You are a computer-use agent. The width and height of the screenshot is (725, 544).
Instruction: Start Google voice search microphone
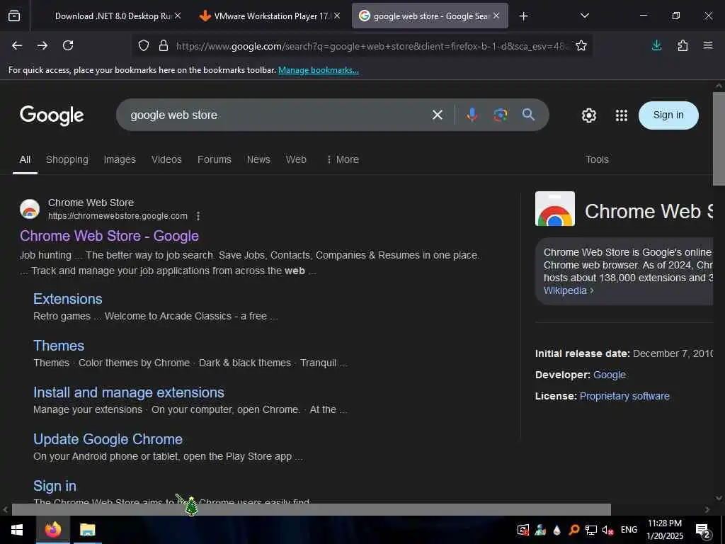click(x=472, y=115)
